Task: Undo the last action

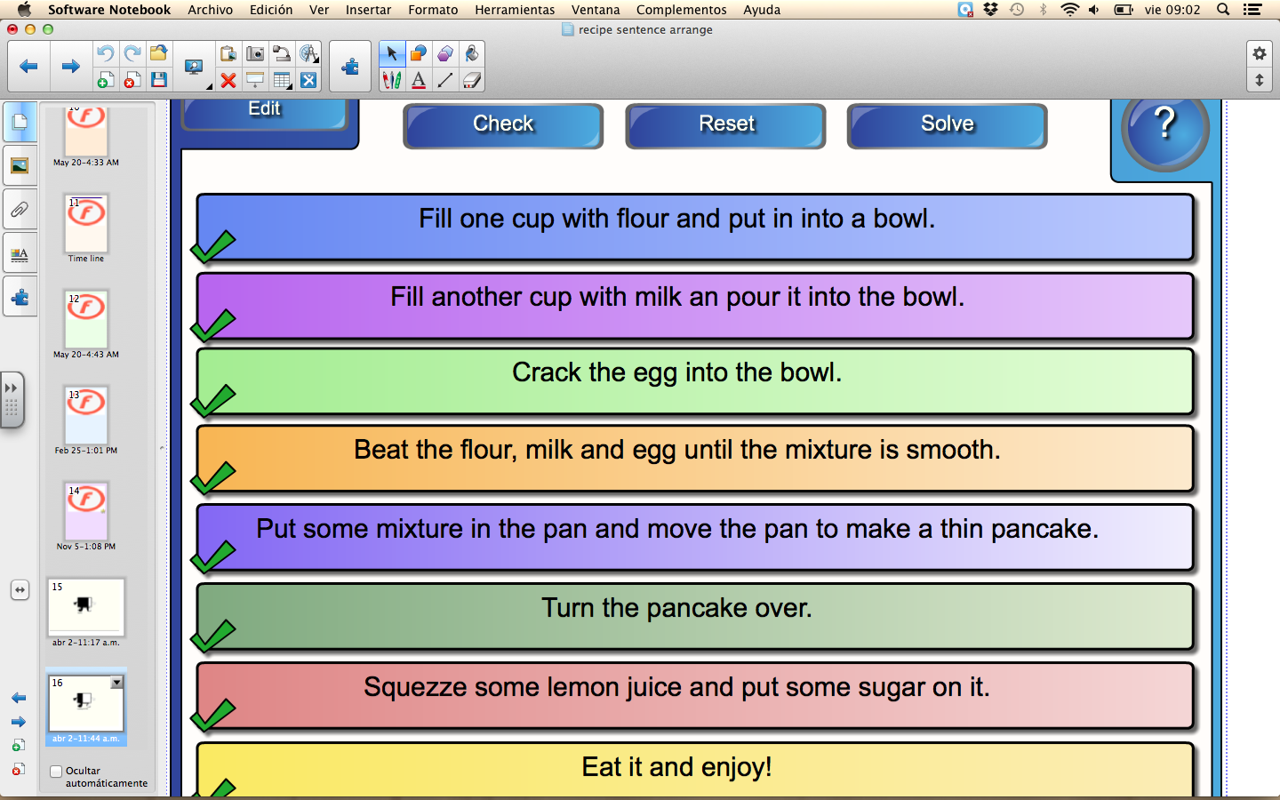Action: (105, 53)
